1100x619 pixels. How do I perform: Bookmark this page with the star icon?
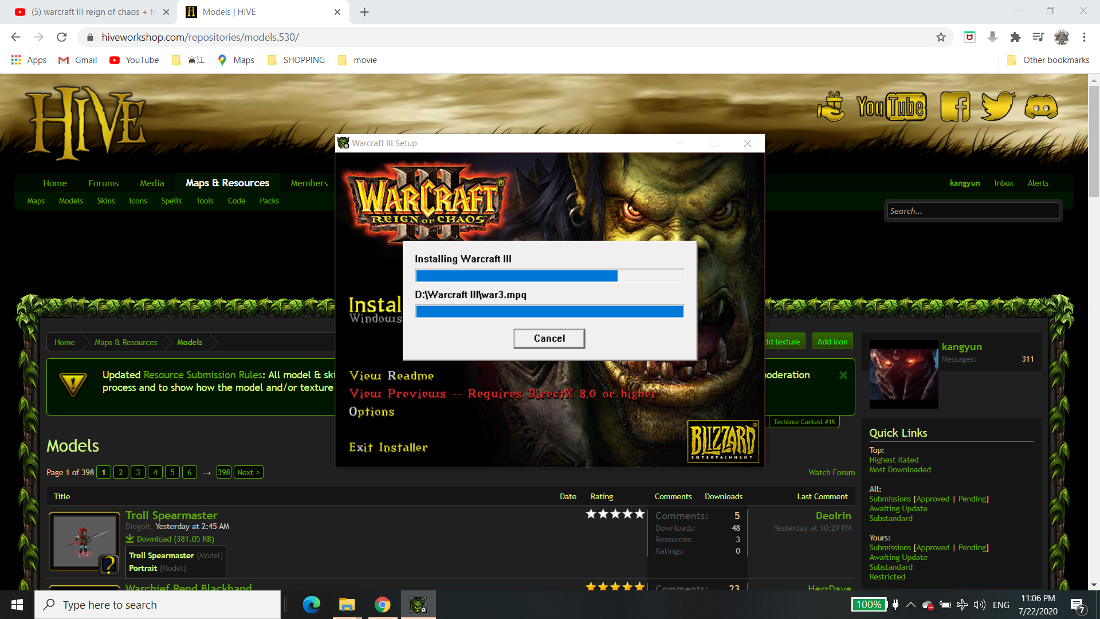coord(941,37)
